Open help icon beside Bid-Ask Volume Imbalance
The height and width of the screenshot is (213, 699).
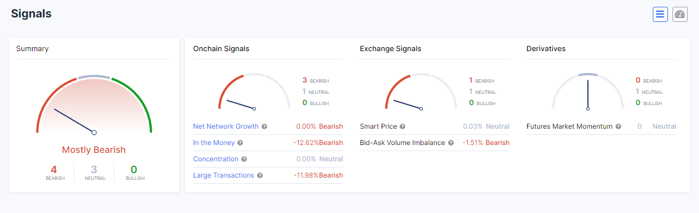[x=451, y=143]
